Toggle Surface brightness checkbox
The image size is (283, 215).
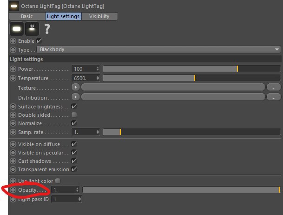(x=74, y=107)
